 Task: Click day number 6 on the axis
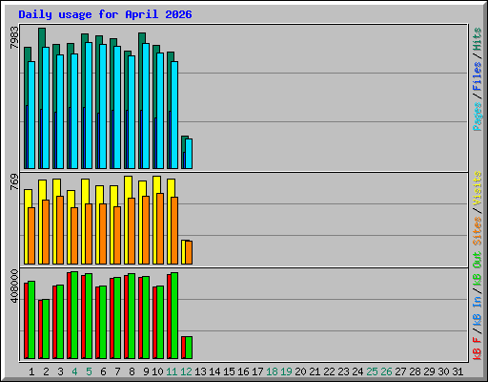[103, 371]
